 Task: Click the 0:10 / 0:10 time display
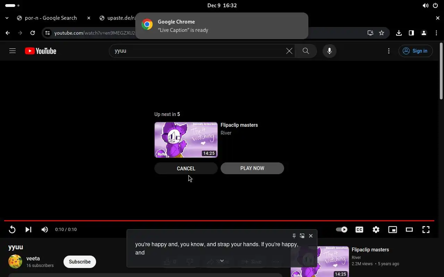tap(66, 230)
